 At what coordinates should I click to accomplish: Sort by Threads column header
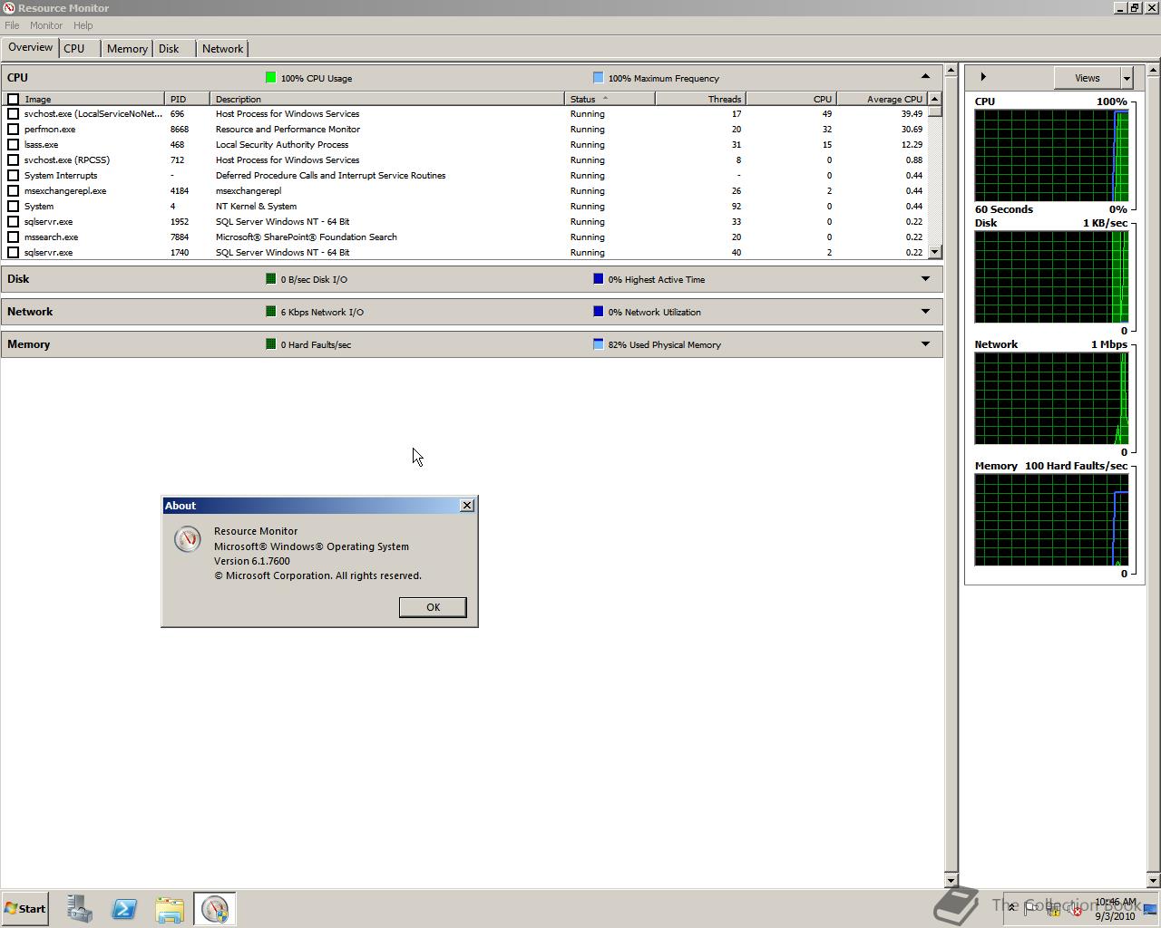tap(700, 99)
